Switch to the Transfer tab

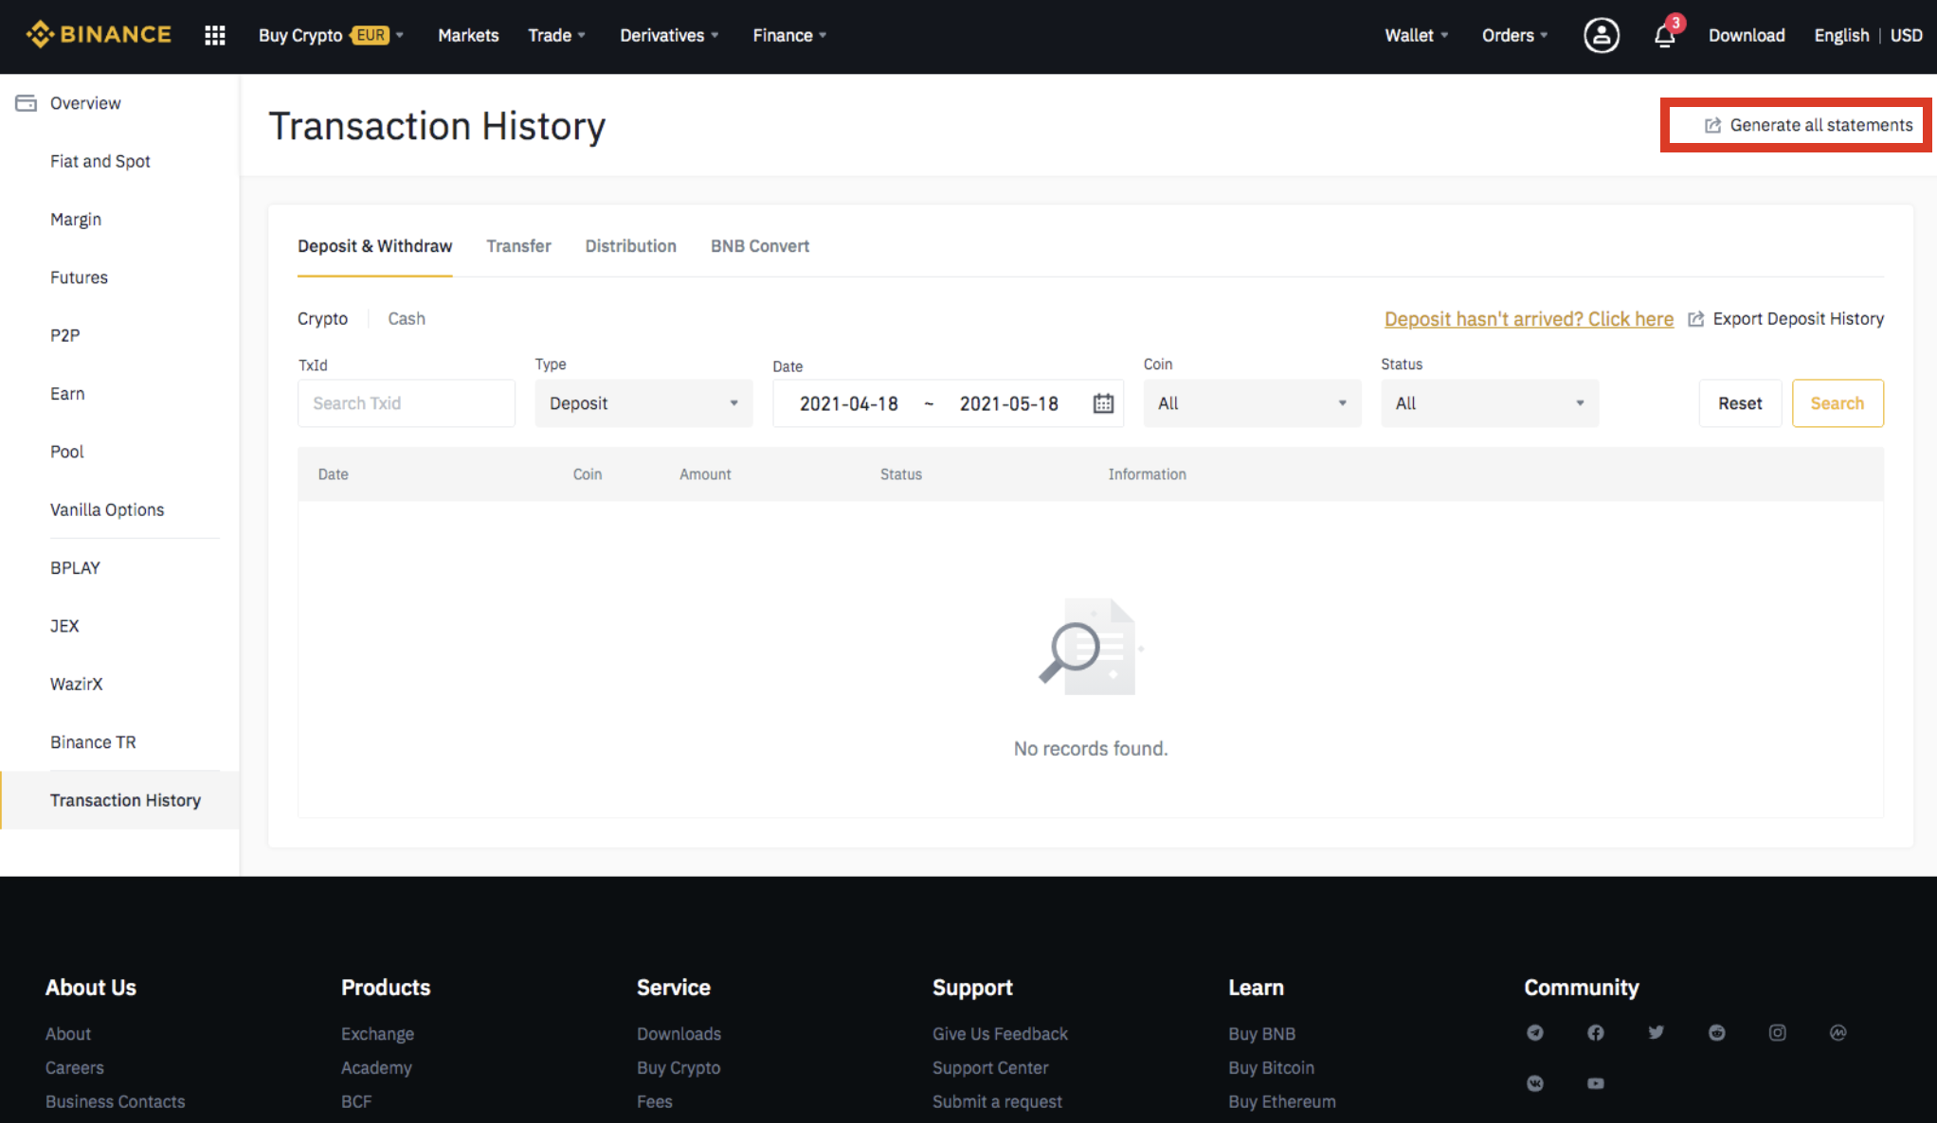pos(518,246)
